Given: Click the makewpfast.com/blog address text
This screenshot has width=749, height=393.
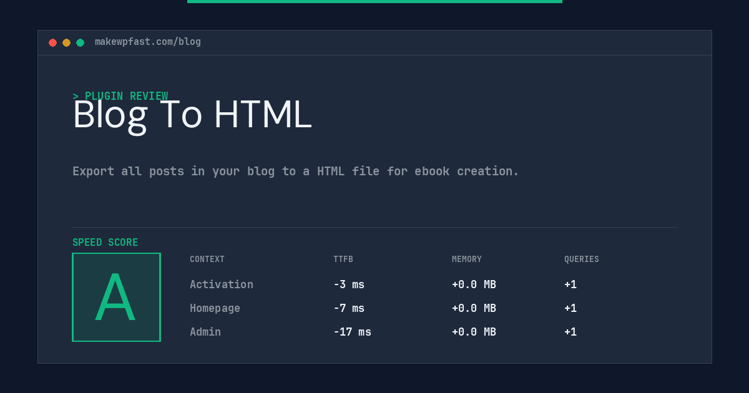Looking at the screenshot, I should point(148,42).
